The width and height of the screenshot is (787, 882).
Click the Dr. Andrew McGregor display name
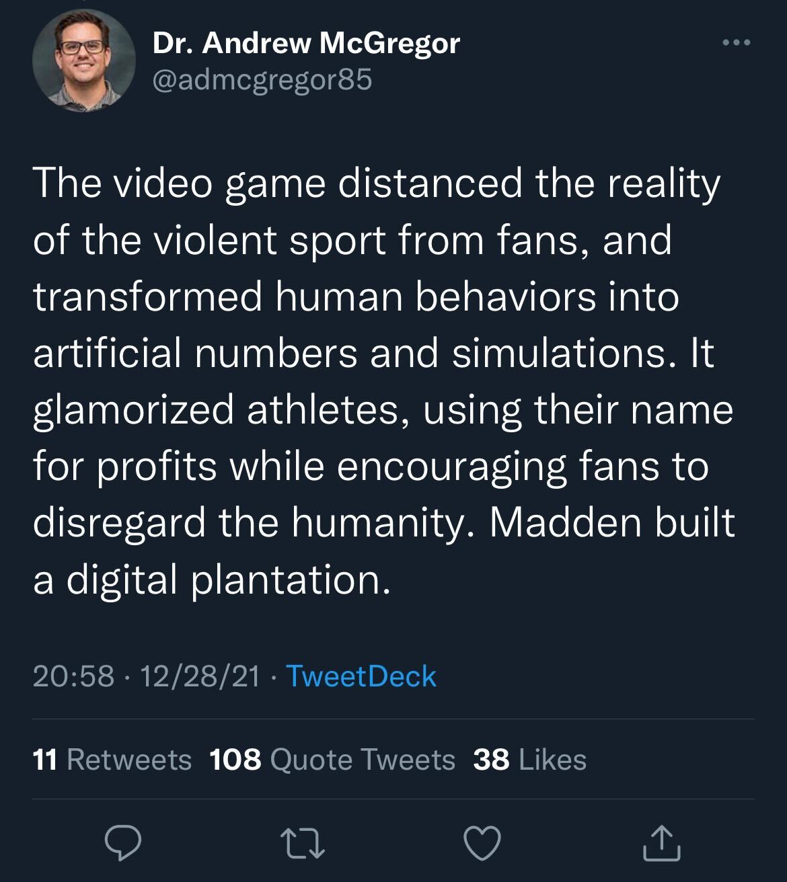(x=306, y=44)
